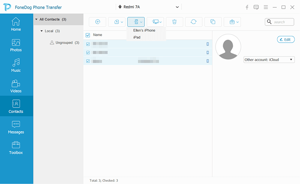Uncheck the first contact's checkbox

pos(88,44)
